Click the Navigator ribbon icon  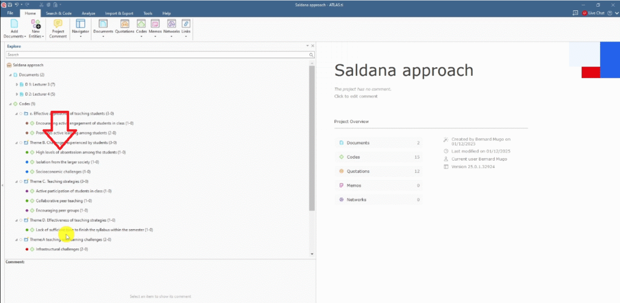click(80, 24)
